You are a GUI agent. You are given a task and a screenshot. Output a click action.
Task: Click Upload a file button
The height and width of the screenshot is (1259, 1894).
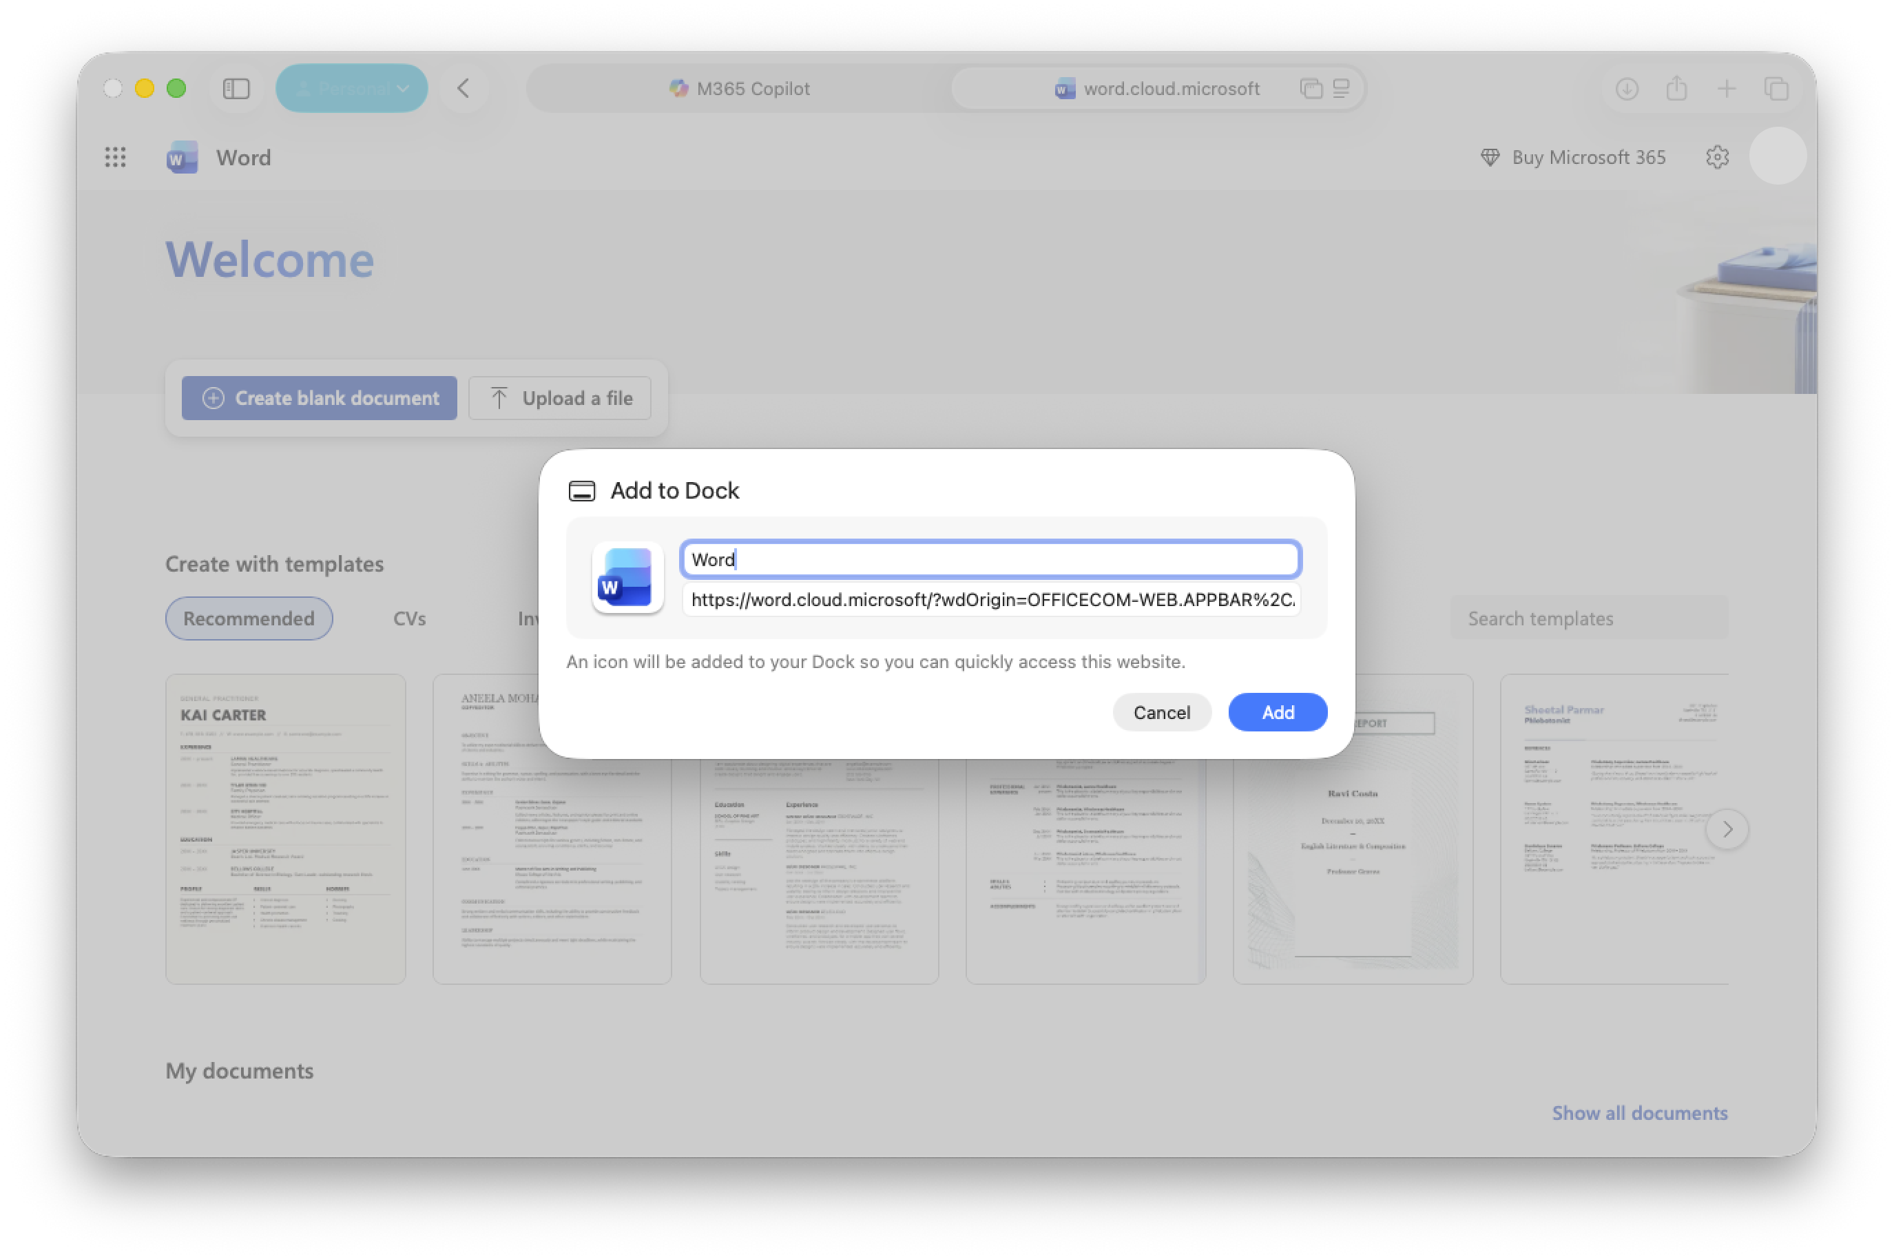pos(560,398)
